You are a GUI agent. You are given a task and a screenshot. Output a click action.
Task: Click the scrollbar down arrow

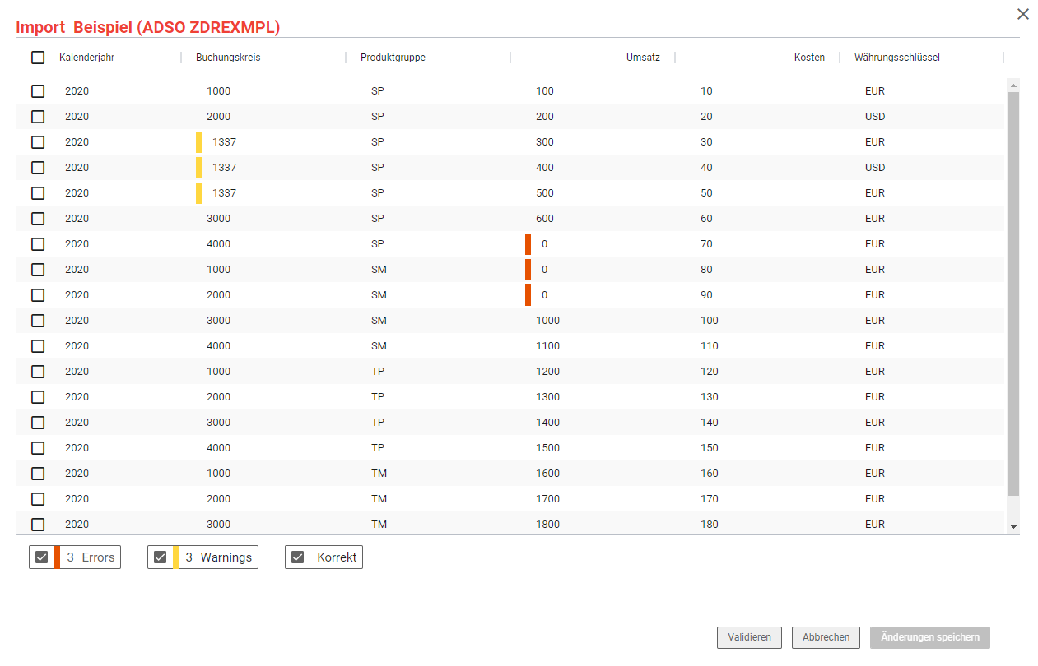[1013, 526]
